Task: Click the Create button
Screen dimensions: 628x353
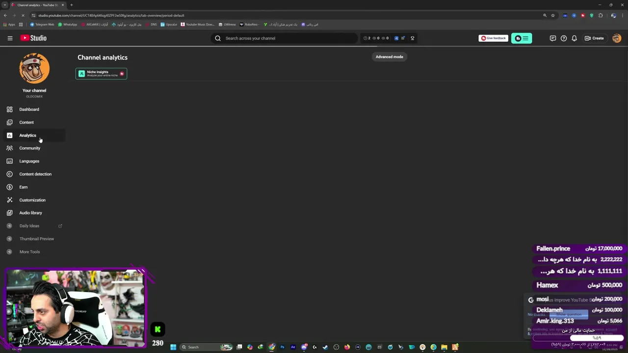Action: pos(594,38)
